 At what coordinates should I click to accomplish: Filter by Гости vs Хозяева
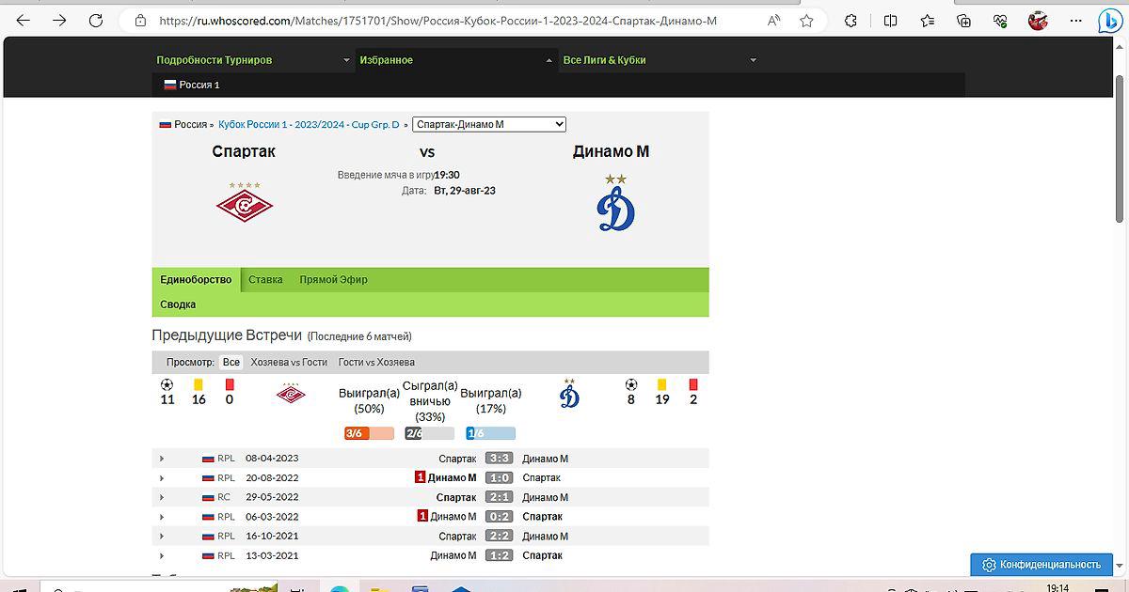376,362
